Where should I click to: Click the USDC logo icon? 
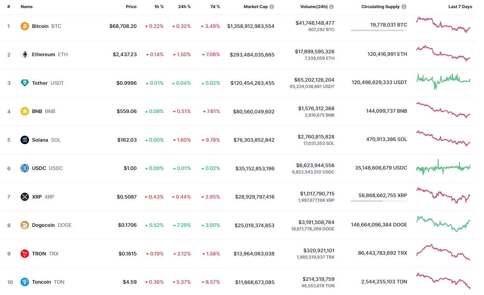tap(25, 168)
